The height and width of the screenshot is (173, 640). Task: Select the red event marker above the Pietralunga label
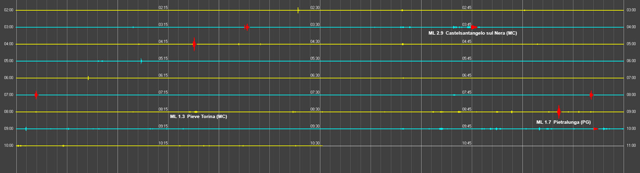tap(559, 112)
